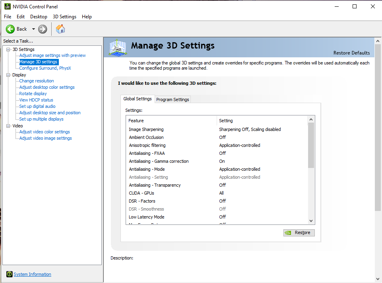382x283 pixels.
Task: Click the Manage 3D Settings header icon
Action: tap(118, 48)
